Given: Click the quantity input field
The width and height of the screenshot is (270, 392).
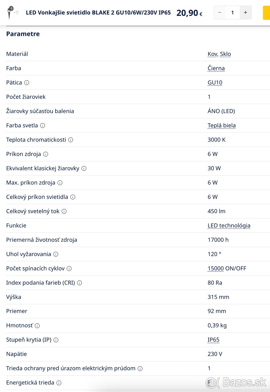Looking at the screenshot, I should click(232, 13).
